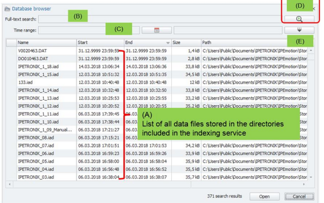Image resolution: width=324 pixels, height=203 pixels.
Task: Click the horizontal scrollbar thumb
Action: click(102, 185)
